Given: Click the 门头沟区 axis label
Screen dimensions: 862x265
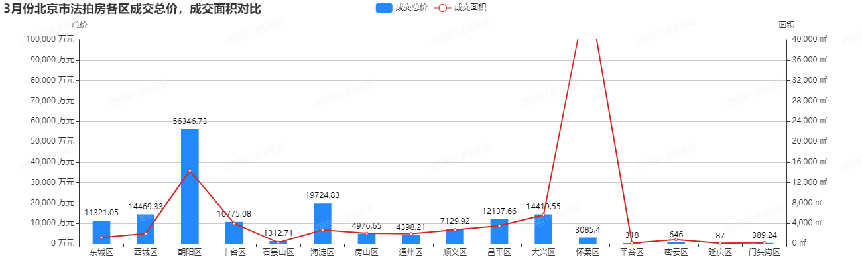Looking at the screenshot, I should click(765, 252).
